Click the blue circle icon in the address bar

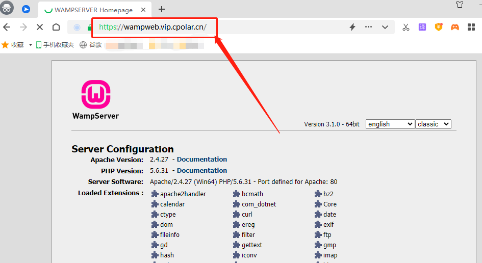click(x=77, y=28)
